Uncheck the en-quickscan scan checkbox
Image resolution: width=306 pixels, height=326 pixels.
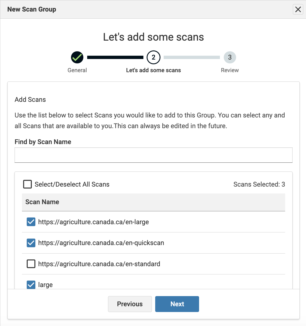tap(31, 243)
